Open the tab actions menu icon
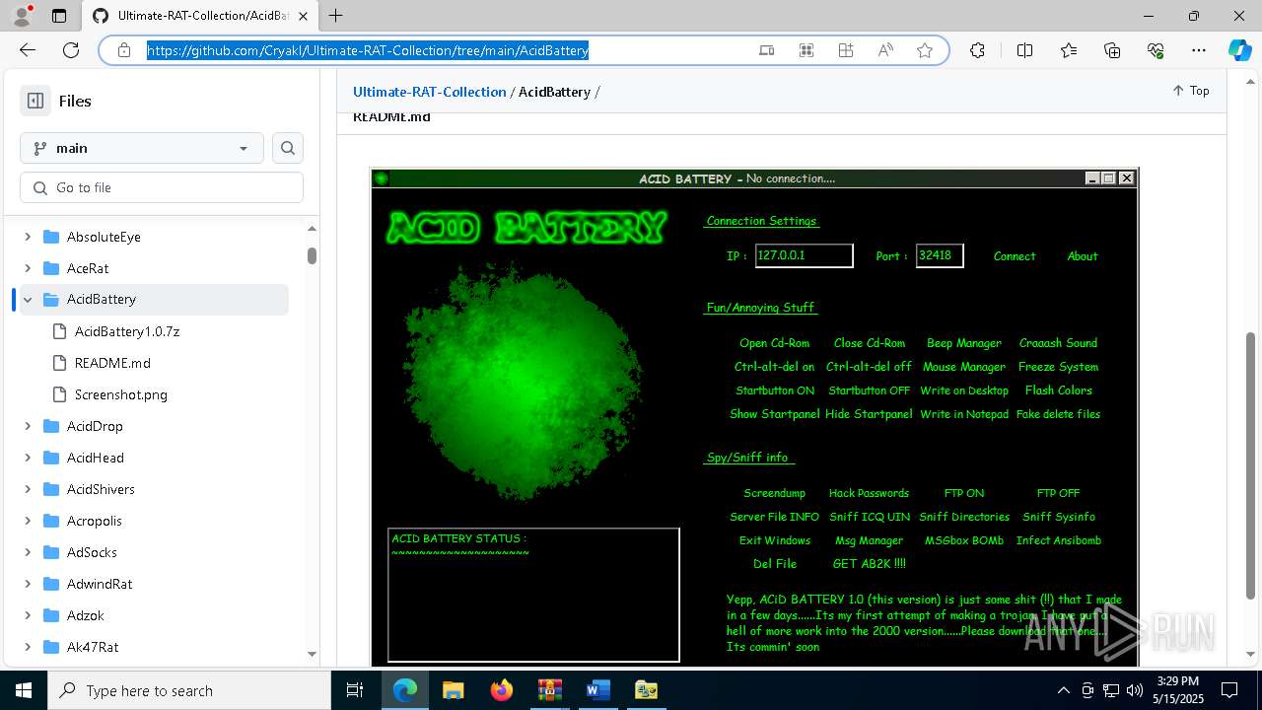1262x710 pixels. click(x=59, y=16)
